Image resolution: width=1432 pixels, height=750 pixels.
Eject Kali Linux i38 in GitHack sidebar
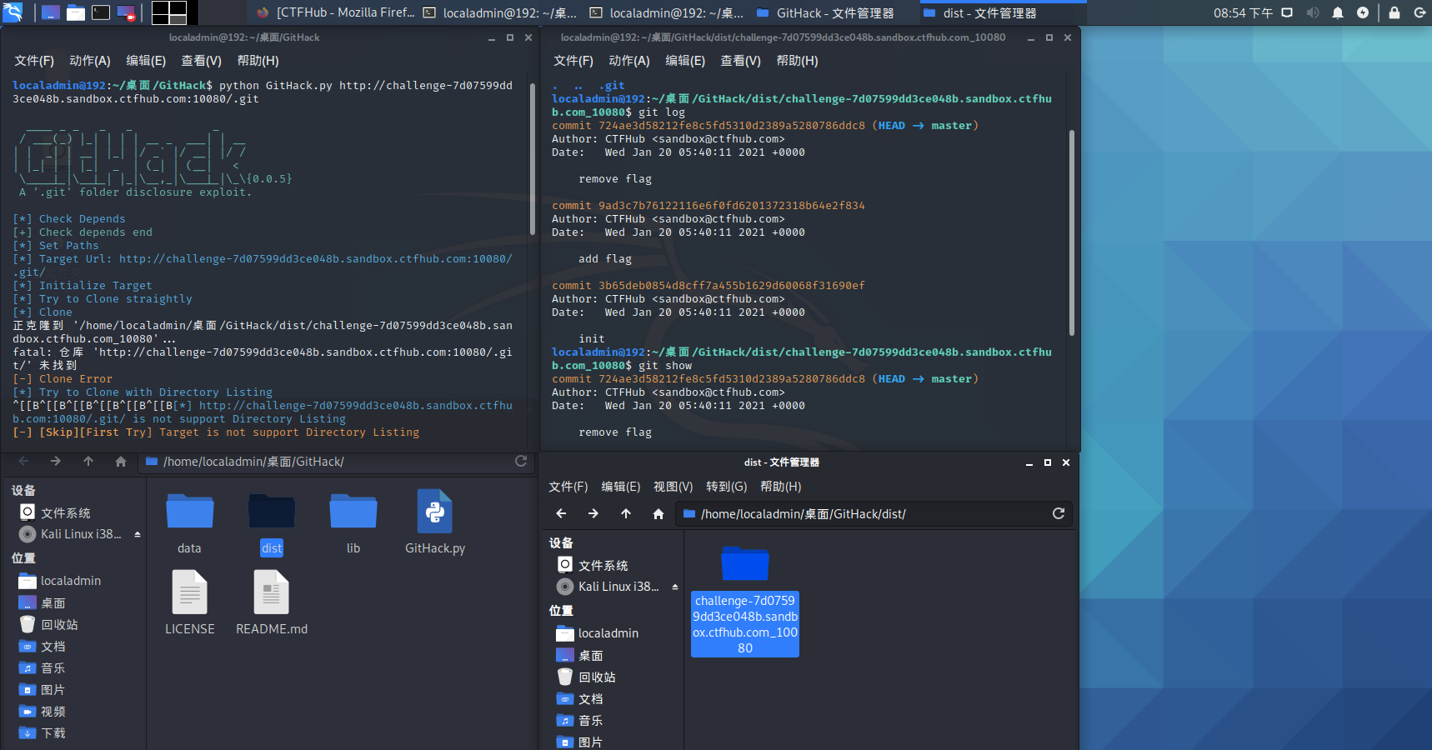(x=138, y=534)
